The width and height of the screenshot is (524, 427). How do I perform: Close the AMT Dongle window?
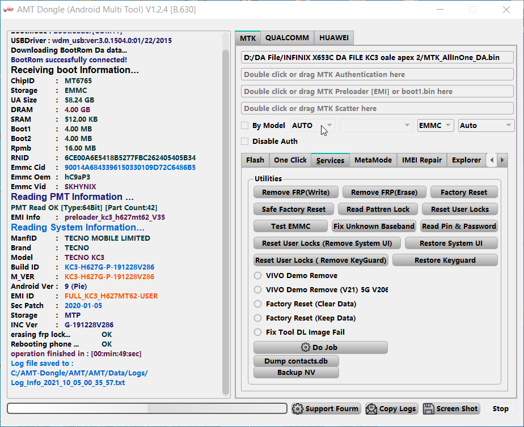point(506,10)
